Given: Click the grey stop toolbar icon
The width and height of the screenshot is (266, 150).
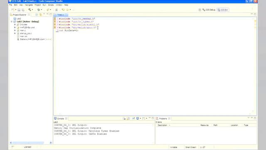Looking at the screenshot, I should pyautogui.click(x=57, y=10).
